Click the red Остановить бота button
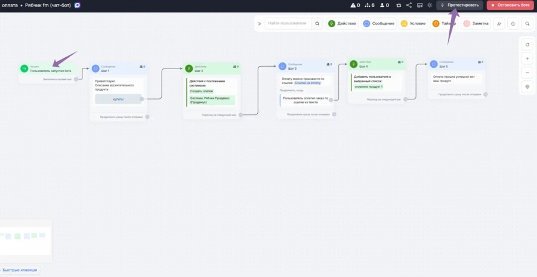 (x=510, y=5)
